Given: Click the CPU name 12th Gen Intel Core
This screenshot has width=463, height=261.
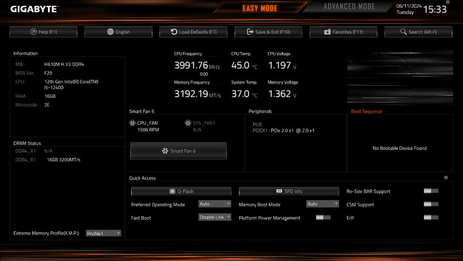Looking at the screenshot, I should (71, 84).
